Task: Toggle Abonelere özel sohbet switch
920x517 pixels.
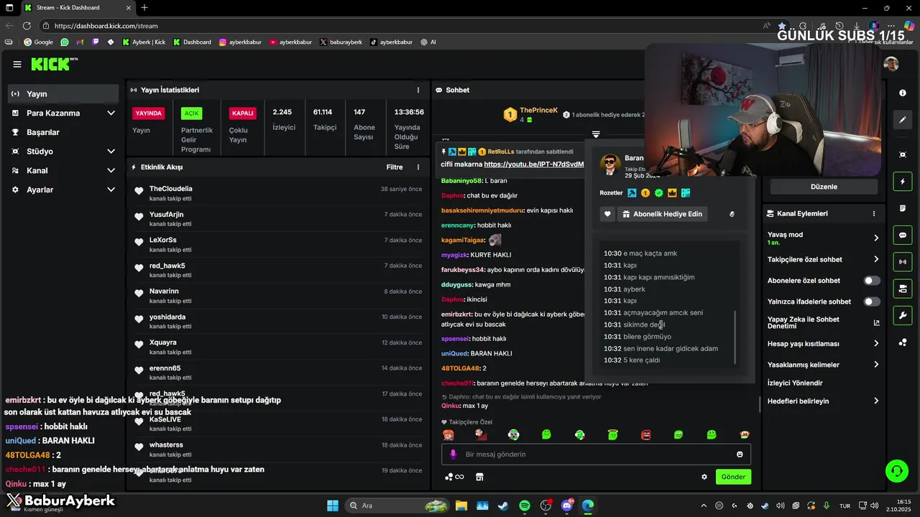Action: click(x=872, y=281)
